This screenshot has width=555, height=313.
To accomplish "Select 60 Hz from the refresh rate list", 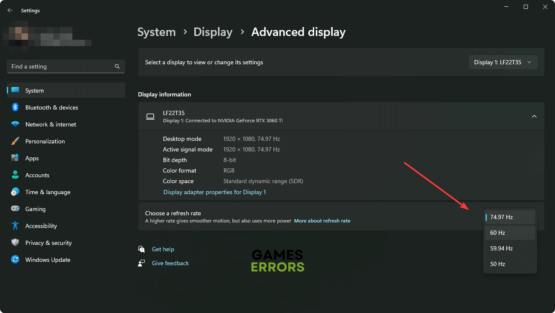I will click(510, 232).
